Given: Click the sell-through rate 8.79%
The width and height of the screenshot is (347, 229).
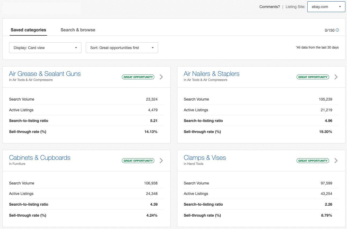Looking at the screenshot, I should [x=327, y=215].
